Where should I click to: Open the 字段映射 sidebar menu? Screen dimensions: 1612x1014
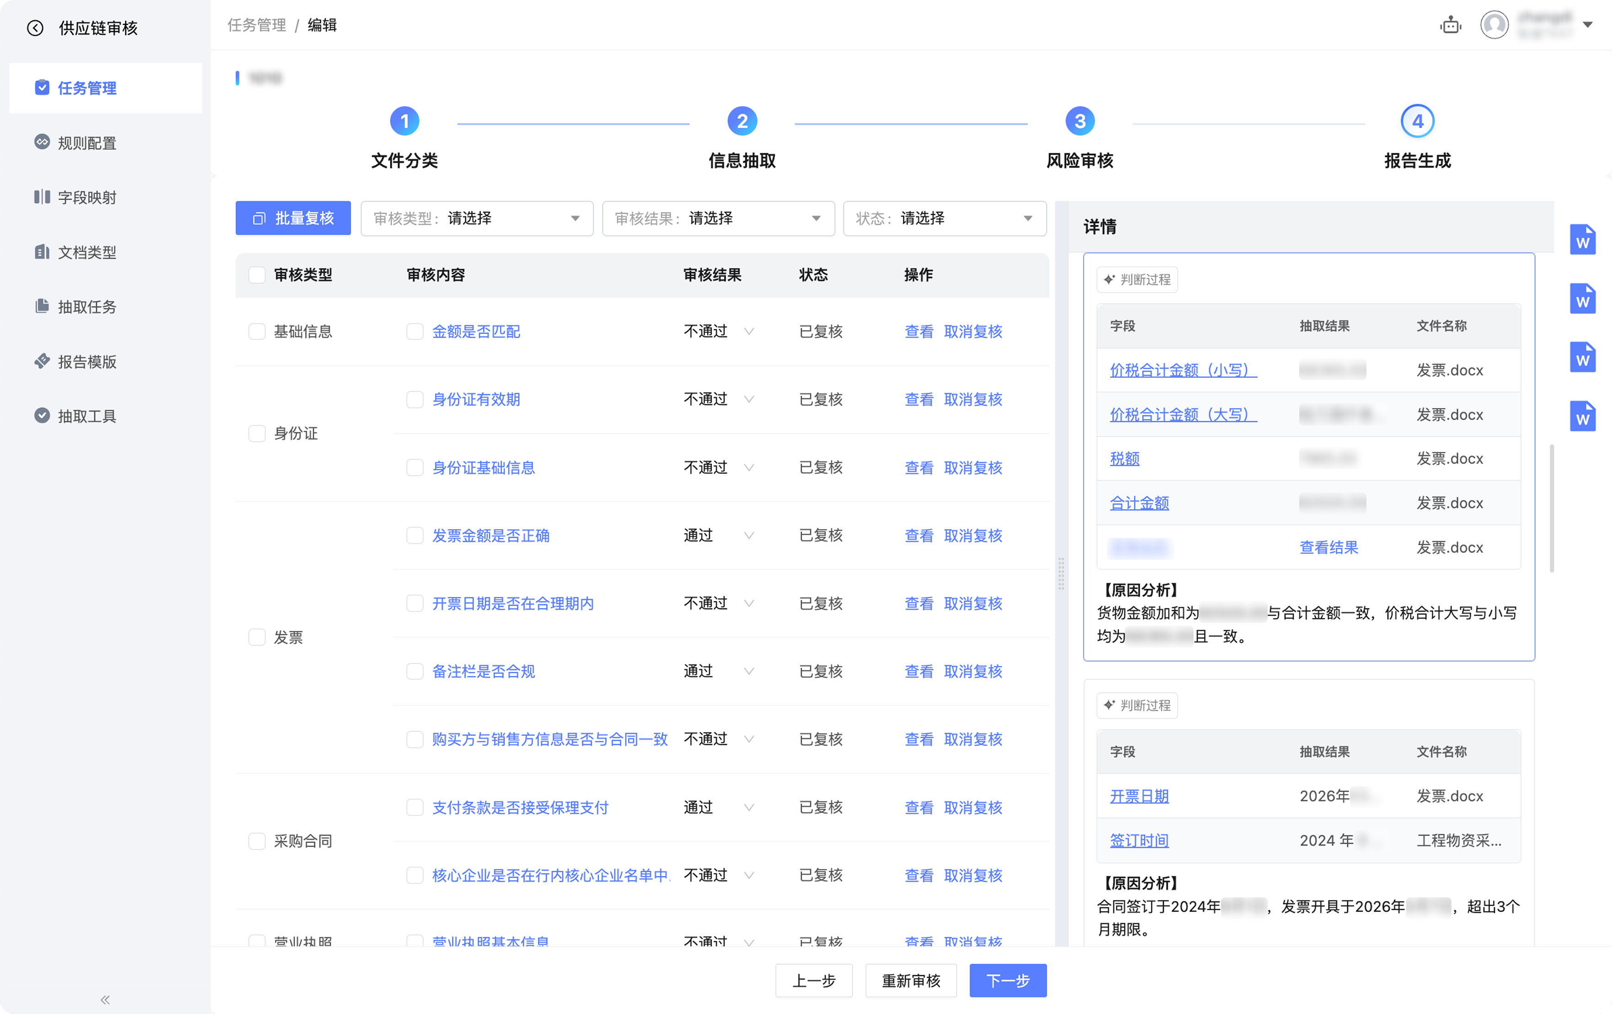click(106, 197)
